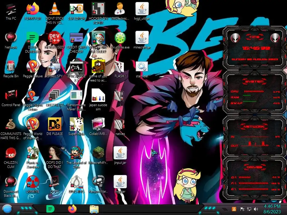Click the volume speaker tray icon

tap(256, 209)
